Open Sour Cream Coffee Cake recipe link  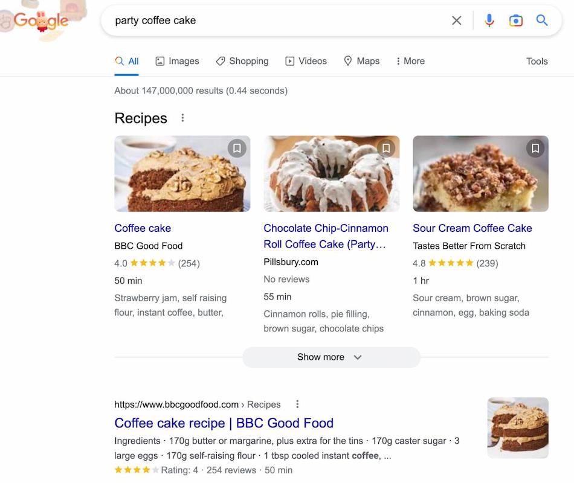[472, 228]
